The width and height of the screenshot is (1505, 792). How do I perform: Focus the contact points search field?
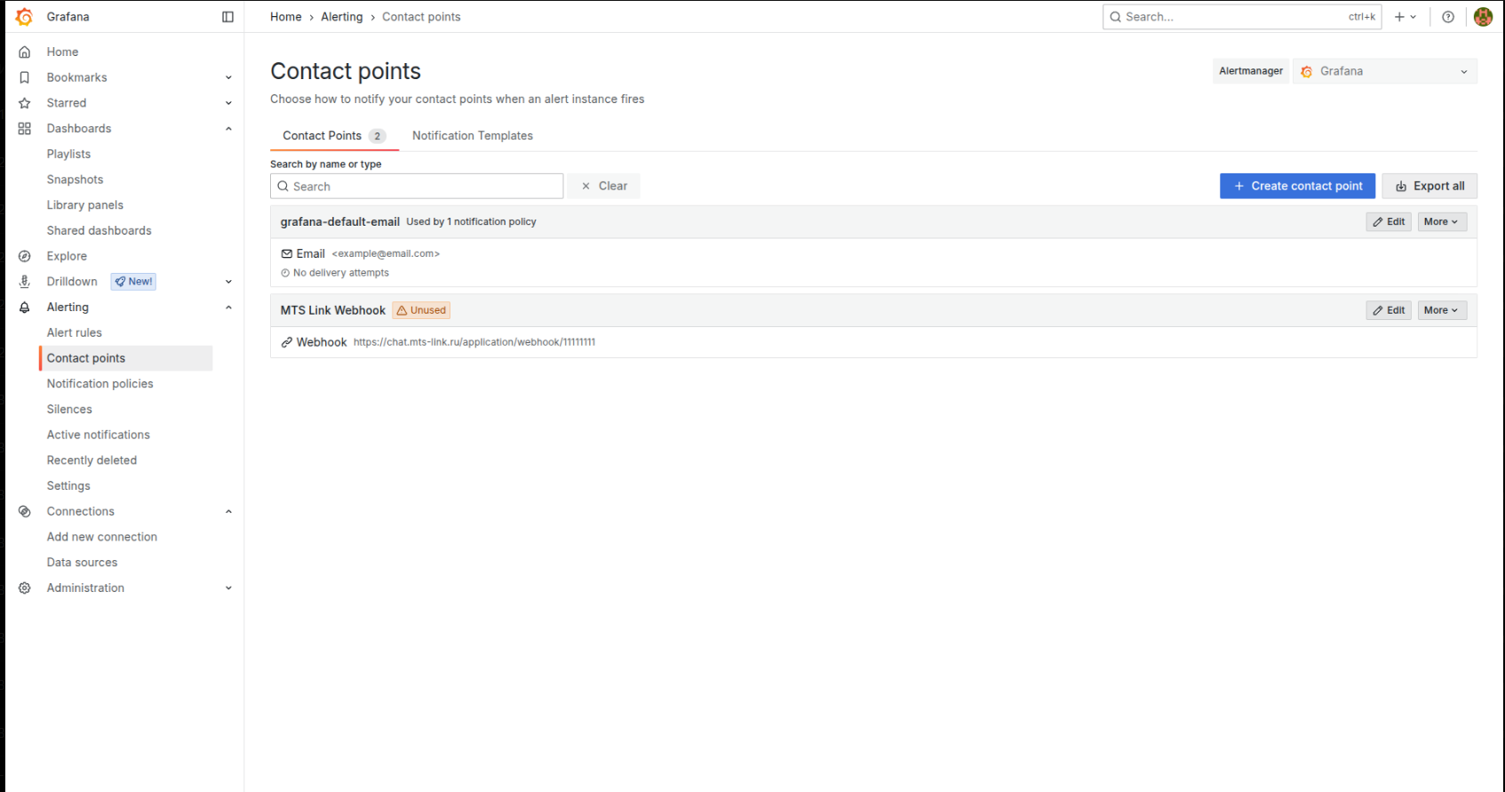417,186
